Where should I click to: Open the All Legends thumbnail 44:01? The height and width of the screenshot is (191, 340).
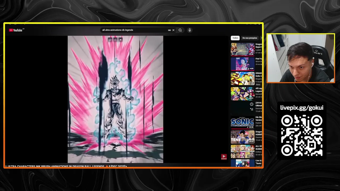coord(243,93)
